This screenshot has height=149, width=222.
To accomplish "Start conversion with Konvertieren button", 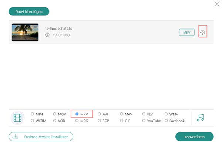I will (194, 136).
